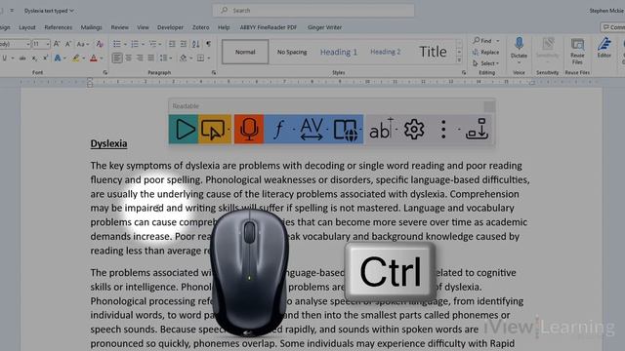Open the Zotero tab
This screenshot has height=351, width=625.
(200, 27)
